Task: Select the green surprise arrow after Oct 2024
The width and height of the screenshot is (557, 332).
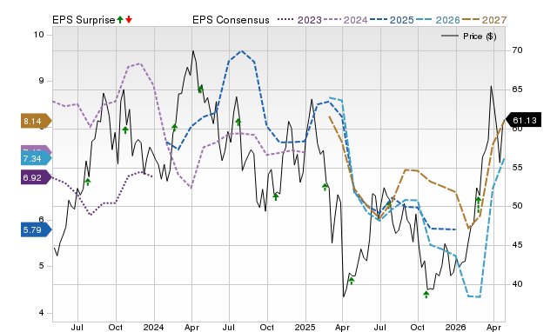Action: [276, 196]
